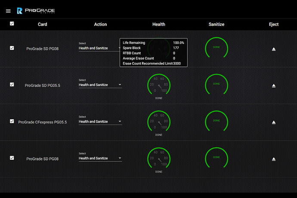The image size is (297, 198).
Task: Eject the first ProGrade SD PG08 card
Action: 273,49
